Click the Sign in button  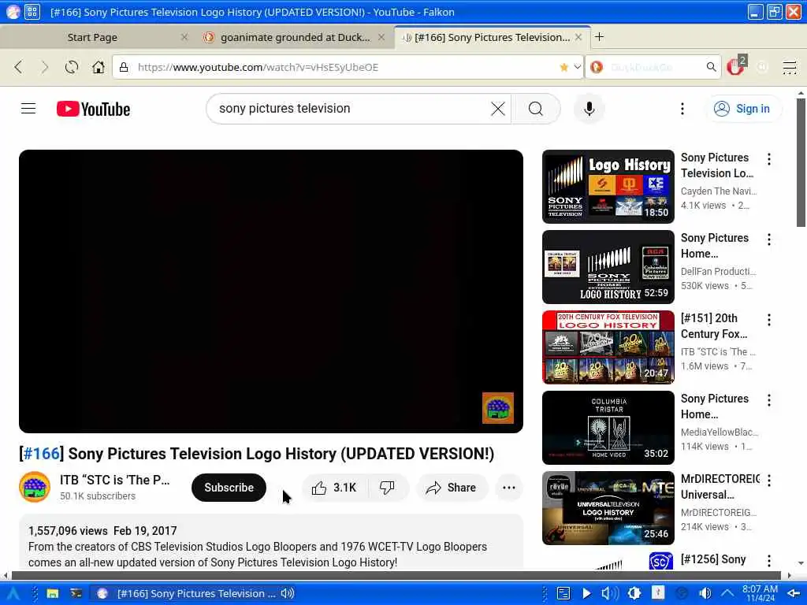coord(742,109)
